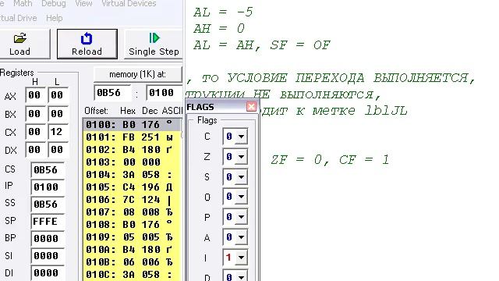Viewport: 499px width, 281px height.
Task: Open the S flag dropdown
Action: pos(241,177)
